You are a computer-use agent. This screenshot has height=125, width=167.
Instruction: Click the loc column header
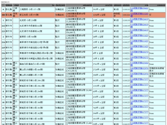pyautogui.click(x=37, y=5)
